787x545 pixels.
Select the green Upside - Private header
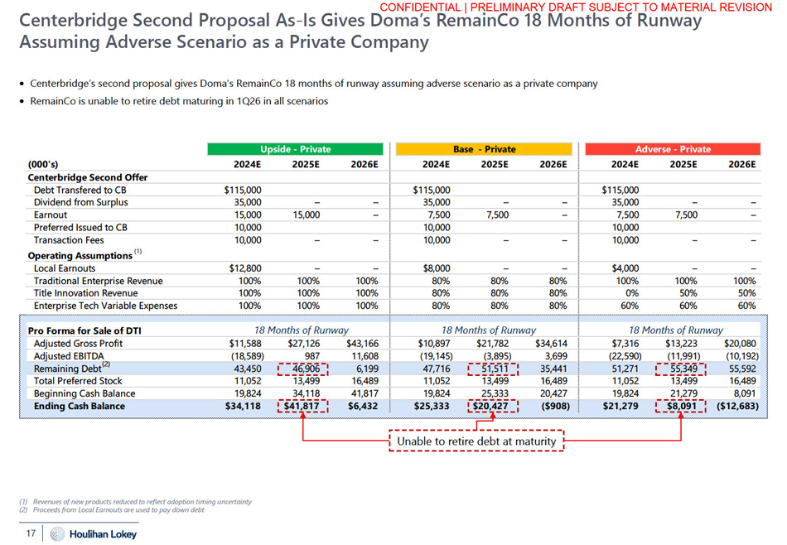click(296, 149)
